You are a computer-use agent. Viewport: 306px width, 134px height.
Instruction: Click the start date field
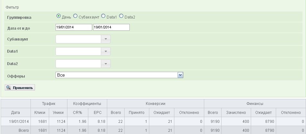click(74, 27)
